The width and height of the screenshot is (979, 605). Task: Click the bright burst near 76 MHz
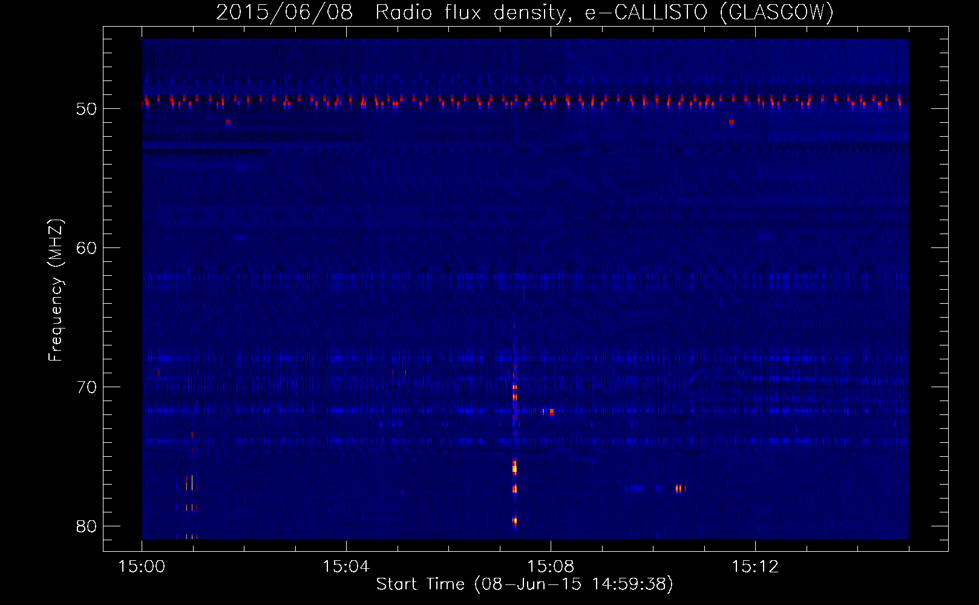pyautogui.click(x=514, y=466)
